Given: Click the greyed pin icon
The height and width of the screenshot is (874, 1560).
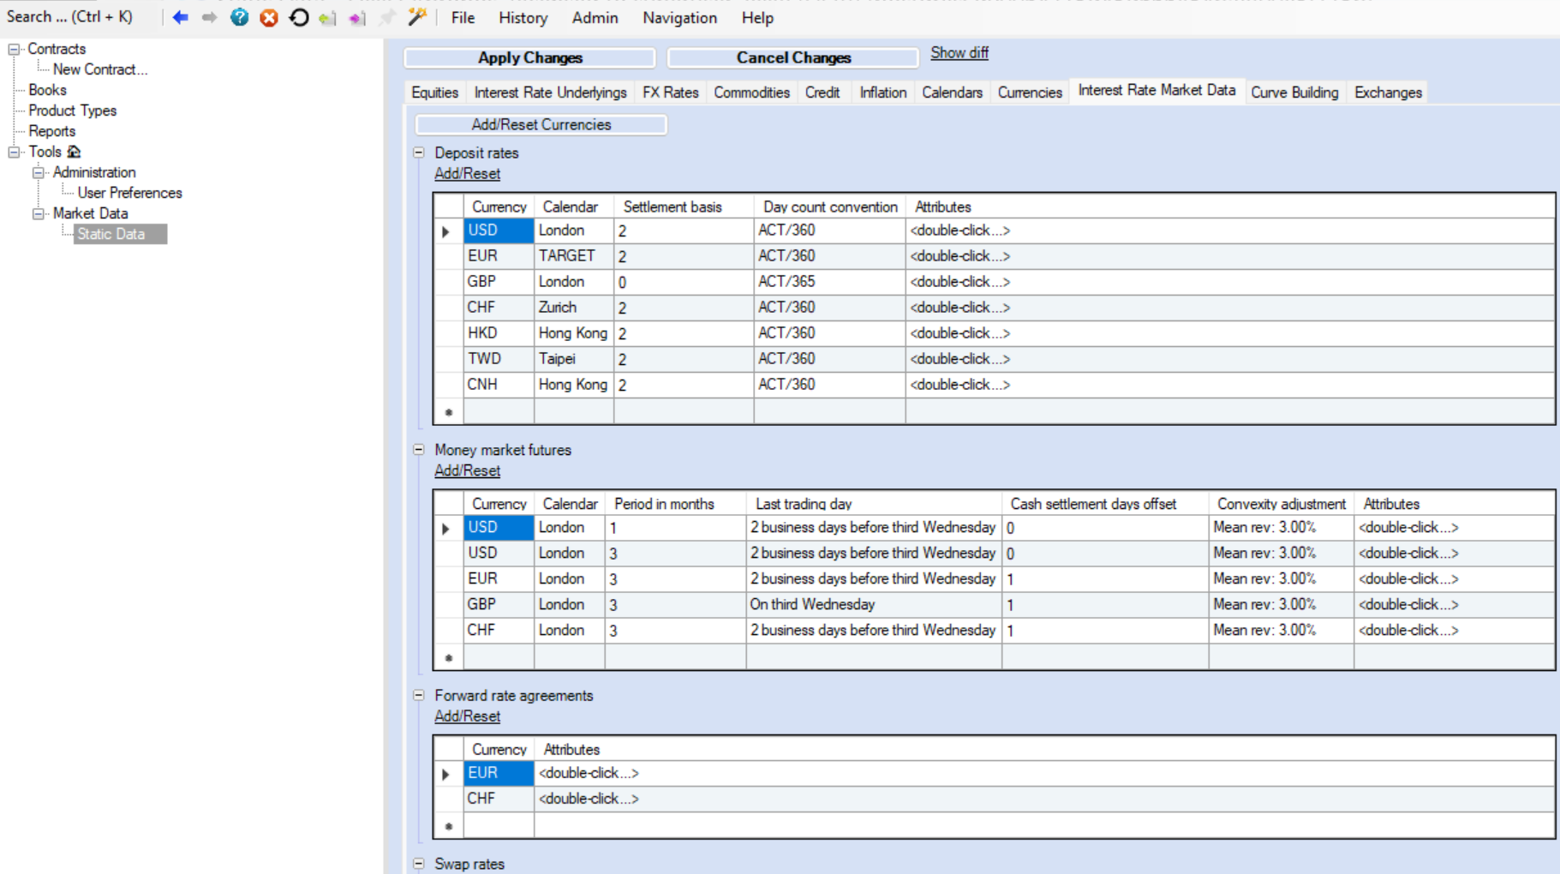Looking at the screenshot, I should click(387, 17).
